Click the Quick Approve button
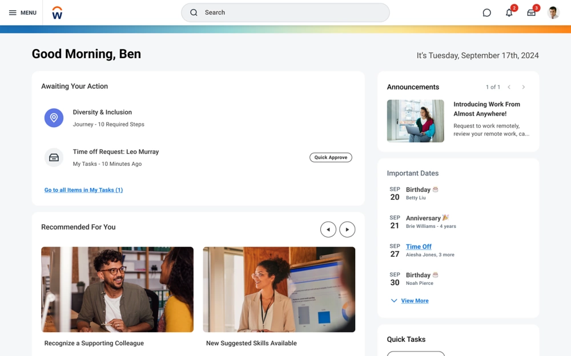The width and height of the screenshot is (571, 356). click(x=331, y=157)
